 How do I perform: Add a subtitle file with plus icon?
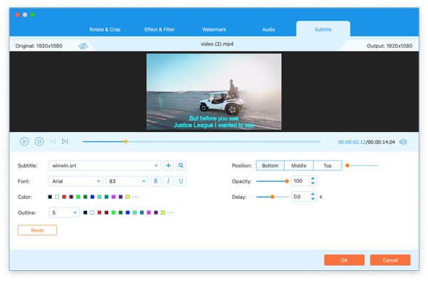168,165
